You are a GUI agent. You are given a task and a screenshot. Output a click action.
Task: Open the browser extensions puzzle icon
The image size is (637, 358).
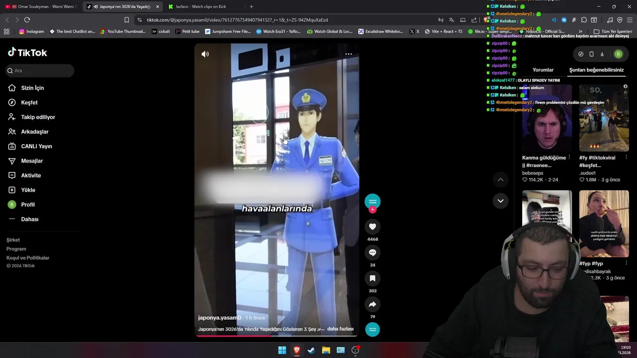584,20
